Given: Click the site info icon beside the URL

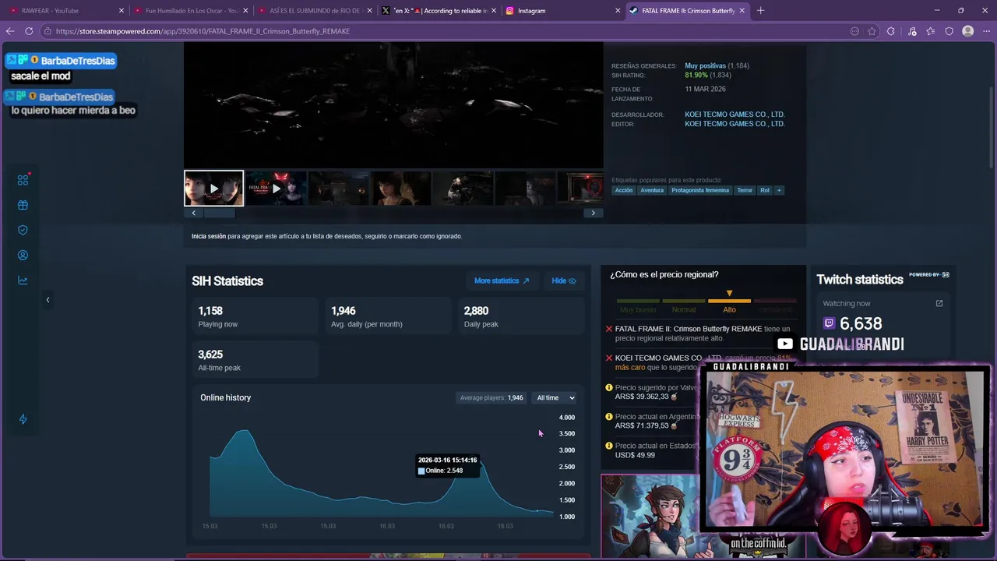Looking at the screenshot, I should point(48,31).
